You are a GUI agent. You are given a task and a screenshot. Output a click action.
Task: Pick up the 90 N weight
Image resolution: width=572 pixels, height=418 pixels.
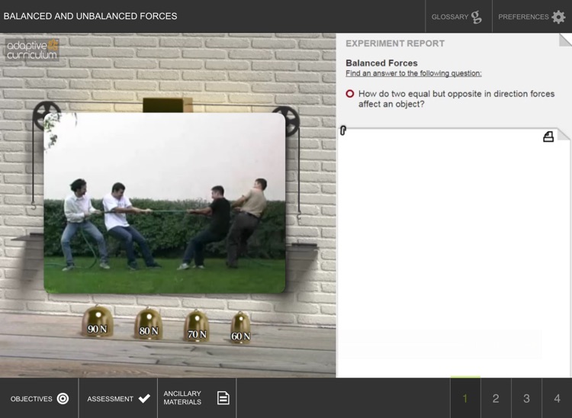click(x=97, y=321)
